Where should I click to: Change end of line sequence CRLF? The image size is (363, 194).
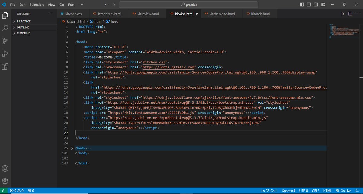coord(316,191)
